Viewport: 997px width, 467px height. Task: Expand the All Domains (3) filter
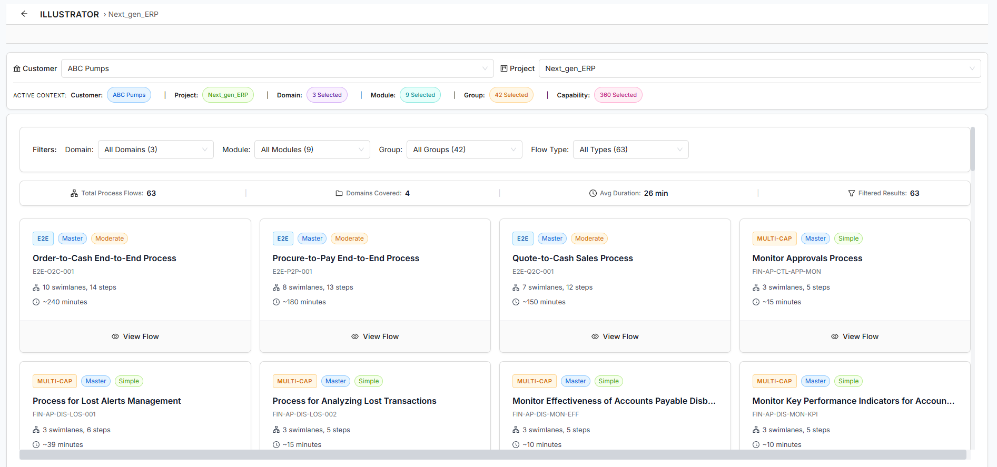pyautogui.click(x=155, y=150)
